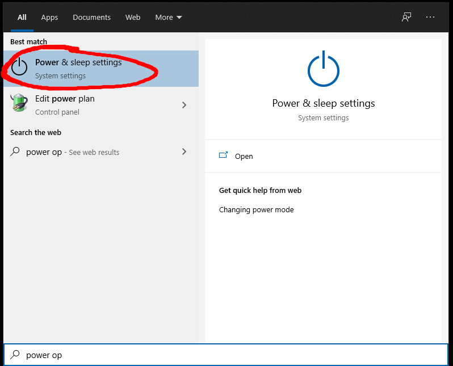Expand the 'power op' web results chevron
Screen dimensions: 453x366
tap(184, 152)
